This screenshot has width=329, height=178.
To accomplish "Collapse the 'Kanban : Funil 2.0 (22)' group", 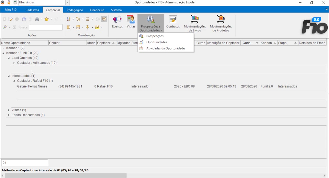I will click(3, 53).
